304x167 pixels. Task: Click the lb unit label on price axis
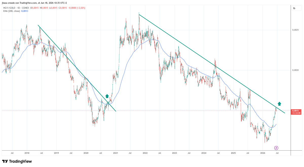coord(294,8)
